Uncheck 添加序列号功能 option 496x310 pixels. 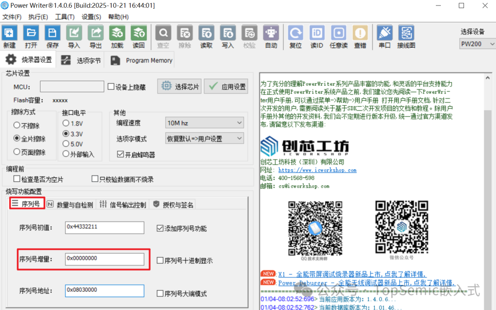(160, 228)
